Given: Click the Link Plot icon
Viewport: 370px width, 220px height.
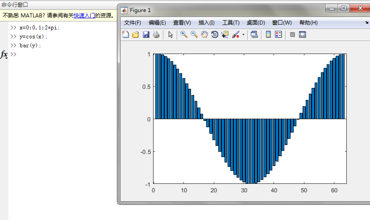Looking at the screenshot, I should coord(254,35).
